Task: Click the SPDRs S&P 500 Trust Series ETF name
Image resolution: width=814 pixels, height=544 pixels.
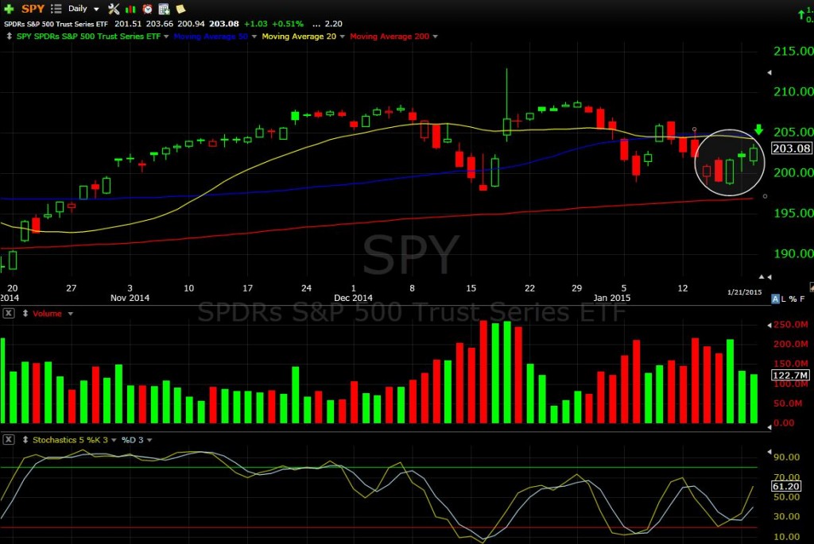Action: pyautogui.click(x=56, y=24)
